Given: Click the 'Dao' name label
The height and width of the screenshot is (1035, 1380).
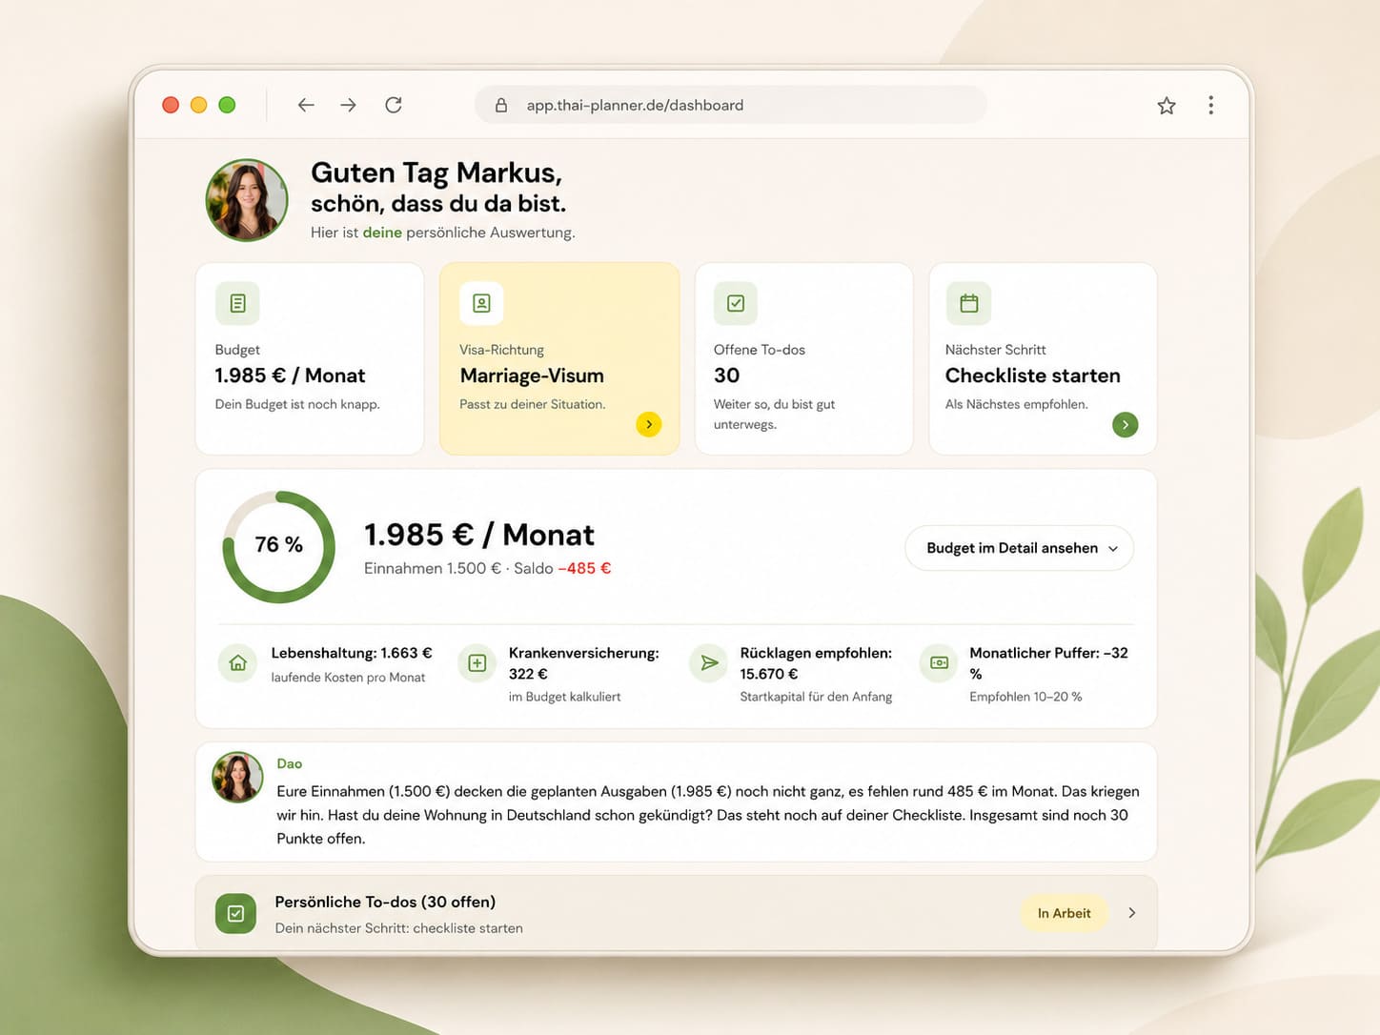Looking at the screenshot, I should (290, 763).
